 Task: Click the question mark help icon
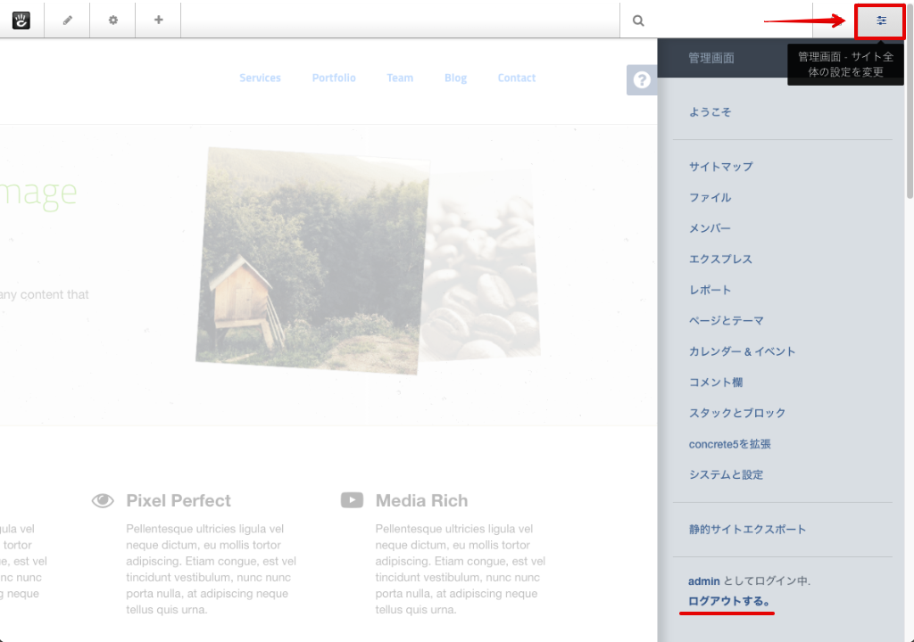point(641,80)
